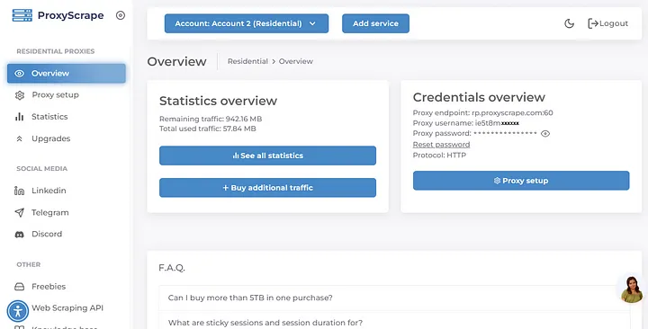Open Upgrades in the sidebar
648x329 pixels.
point(50,138)
